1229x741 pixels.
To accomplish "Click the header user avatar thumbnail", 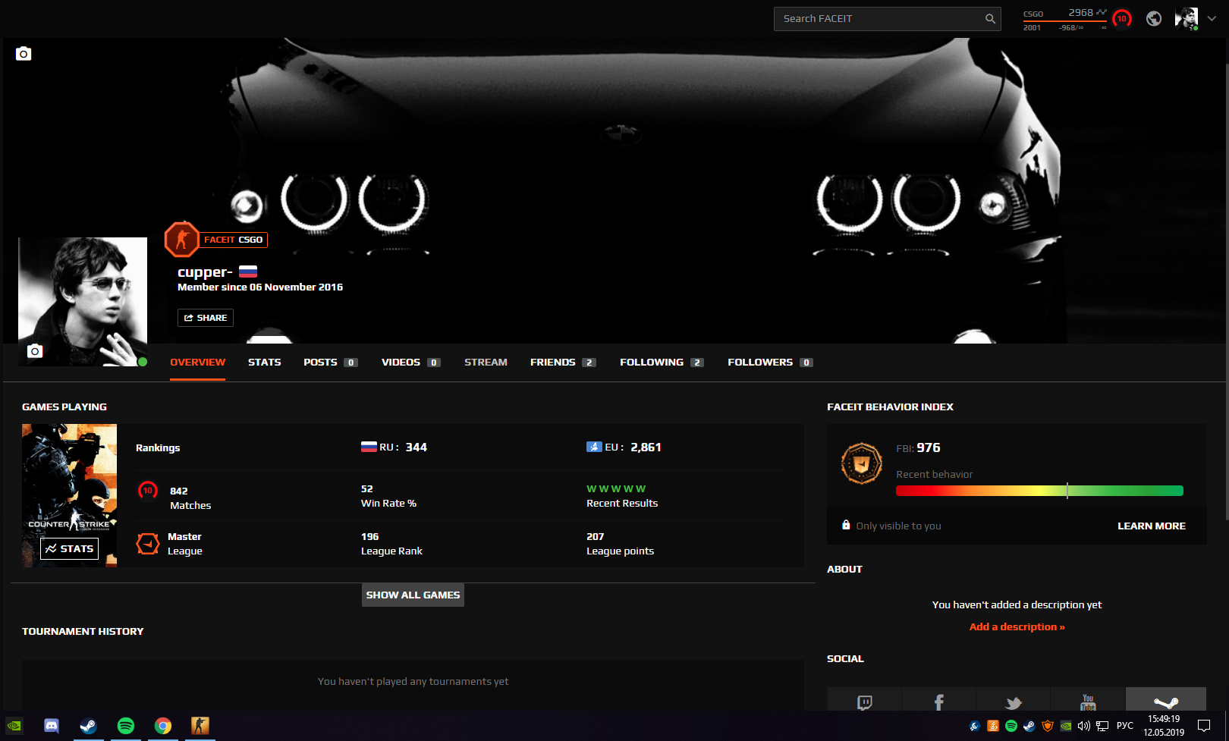I will tap(1187, 18).
